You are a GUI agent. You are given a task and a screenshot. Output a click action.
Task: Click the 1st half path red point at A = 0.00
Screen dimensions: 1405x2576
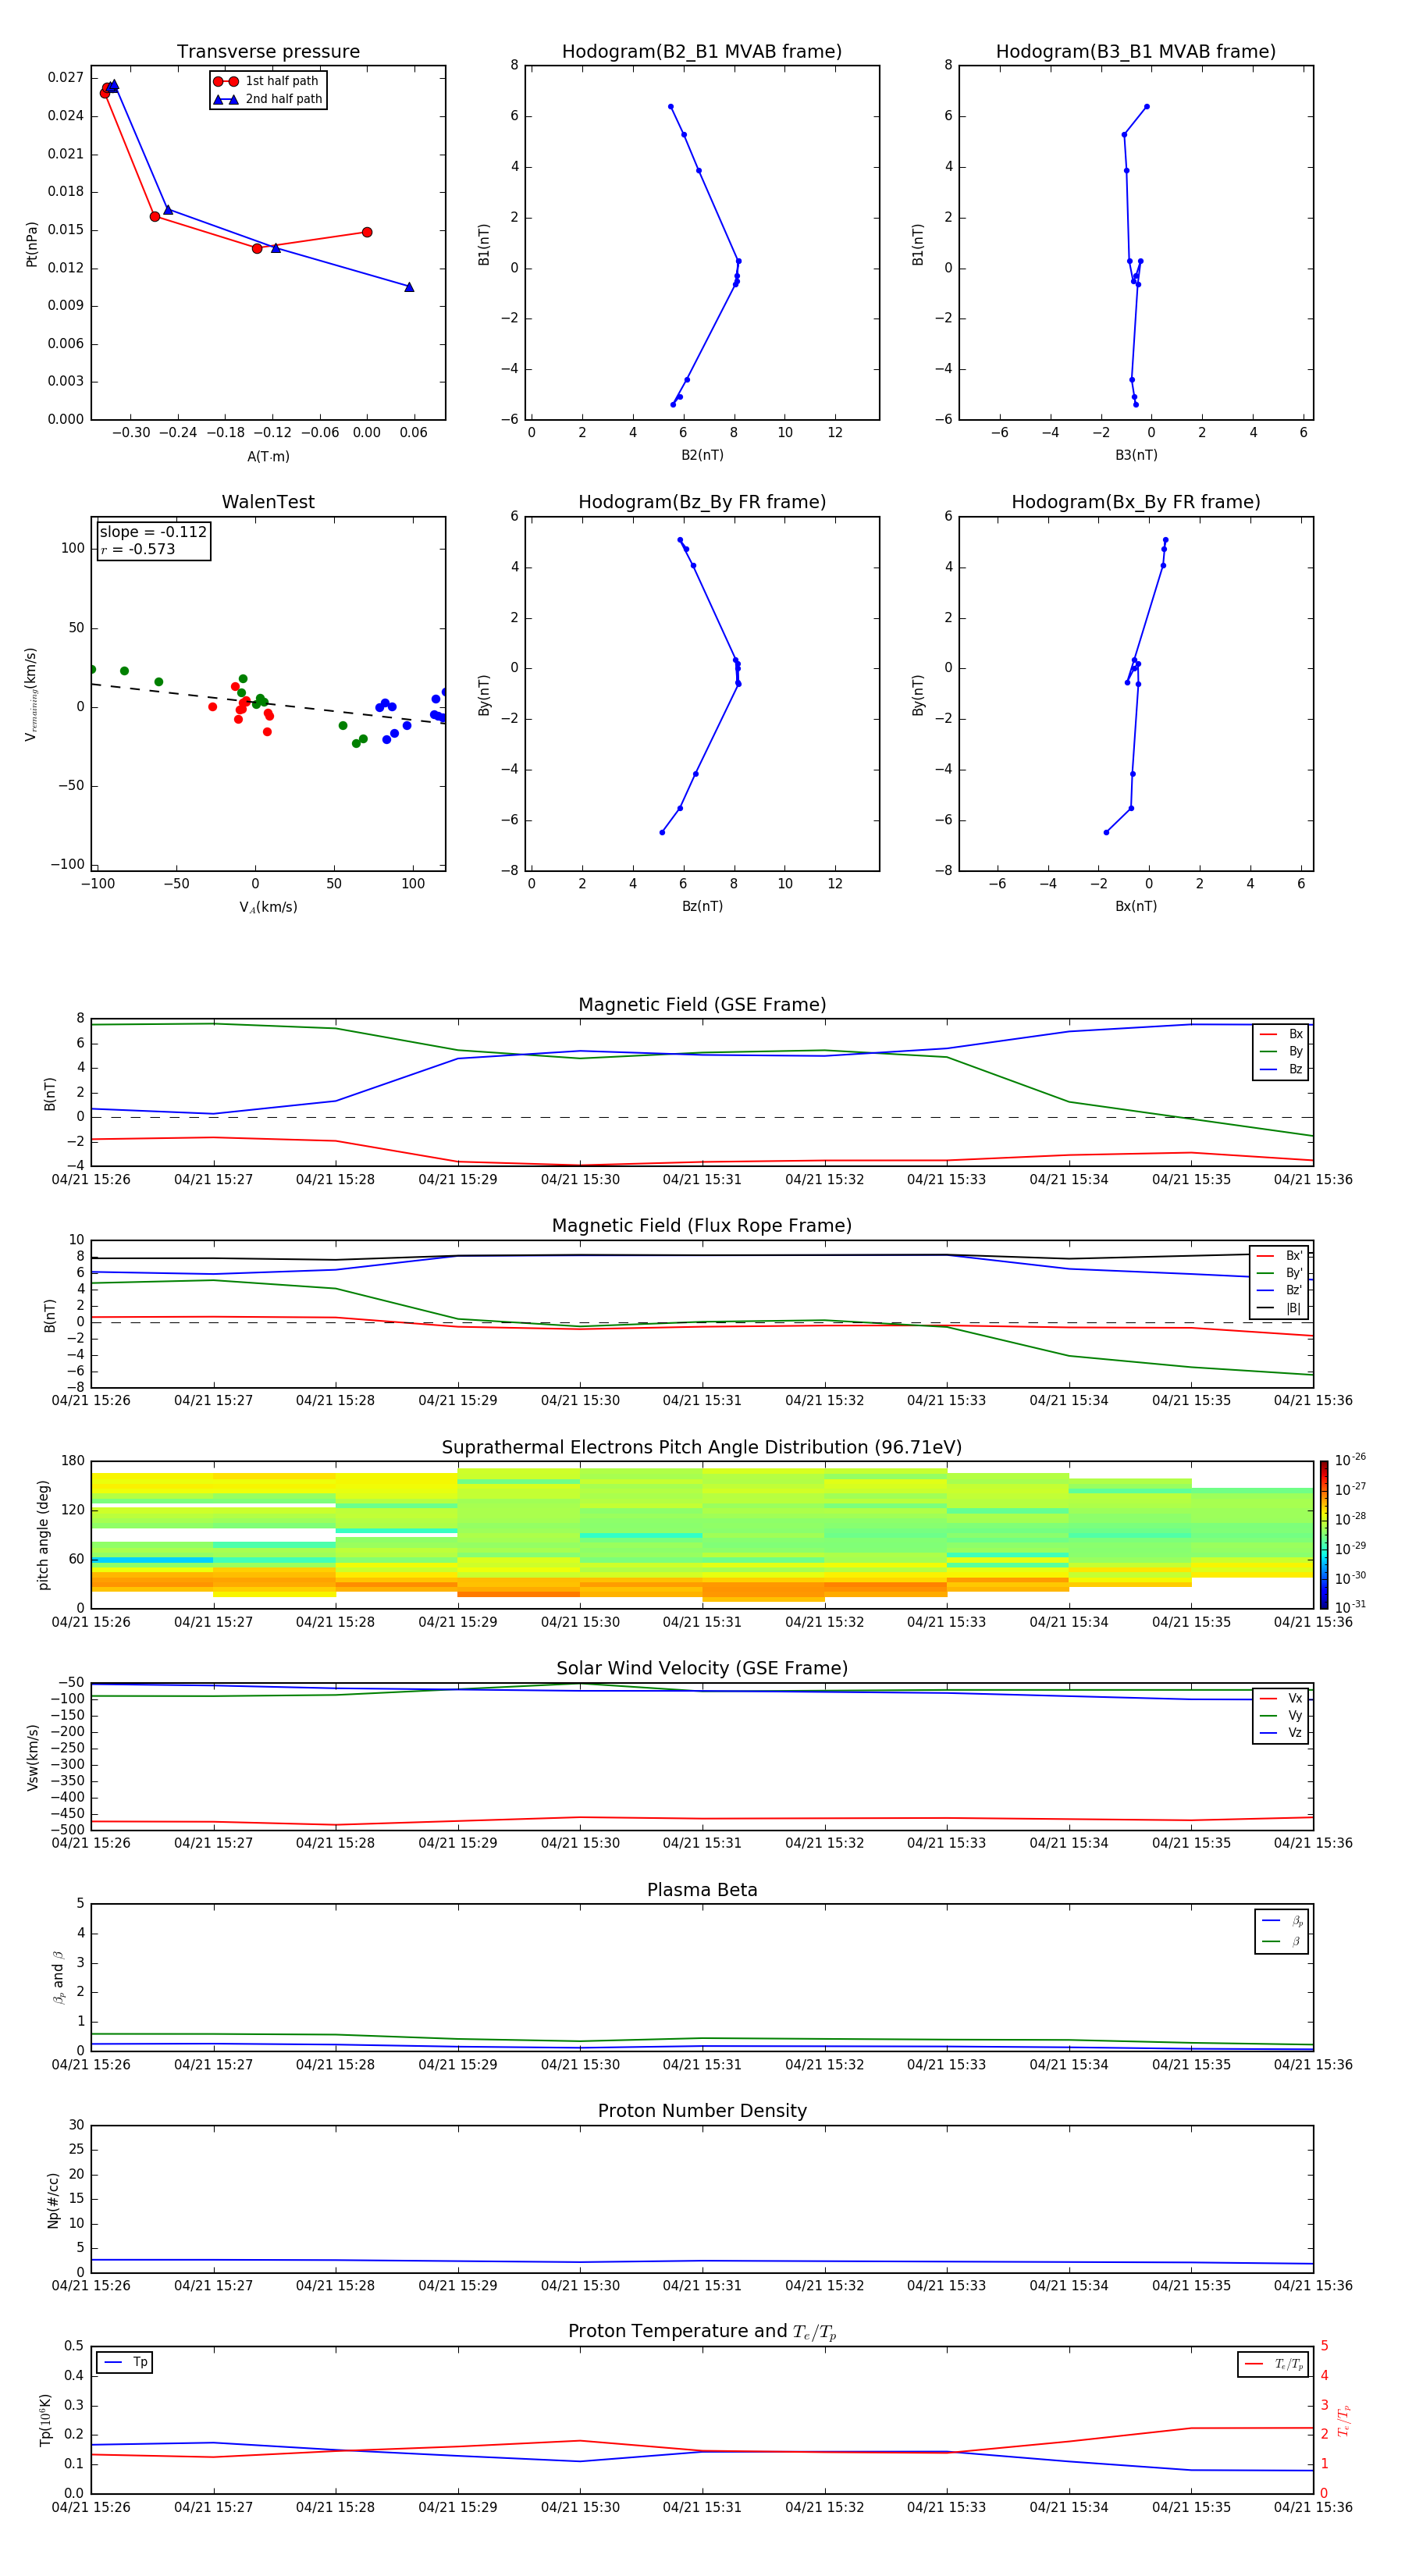pyautogui.click(x=367, y=232)
